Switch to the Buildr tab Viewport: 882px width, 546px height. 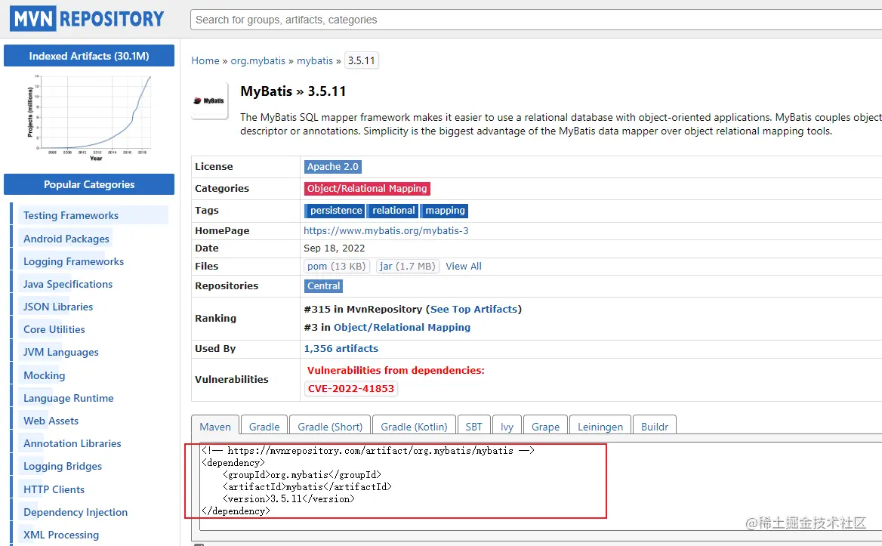(x=654, y=426)
